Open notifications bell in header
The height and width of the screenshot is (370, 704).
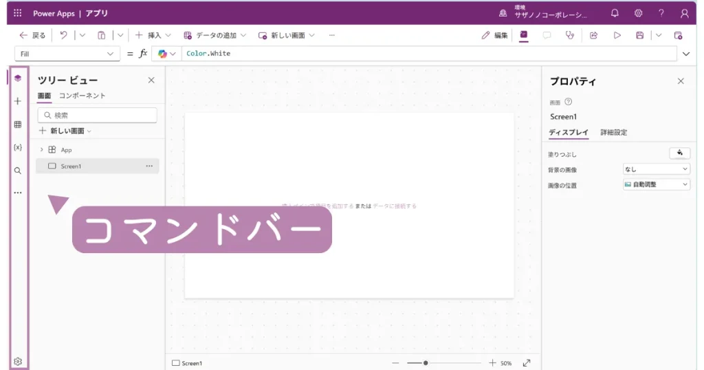615,13
